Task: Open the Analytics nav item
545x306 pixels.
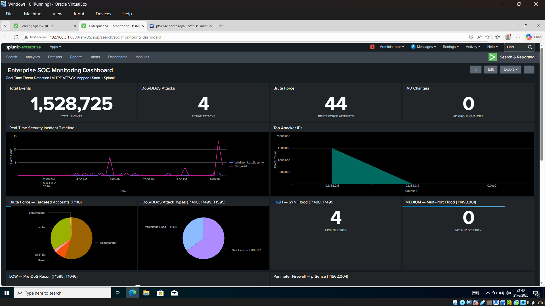Action: (33, 57)
